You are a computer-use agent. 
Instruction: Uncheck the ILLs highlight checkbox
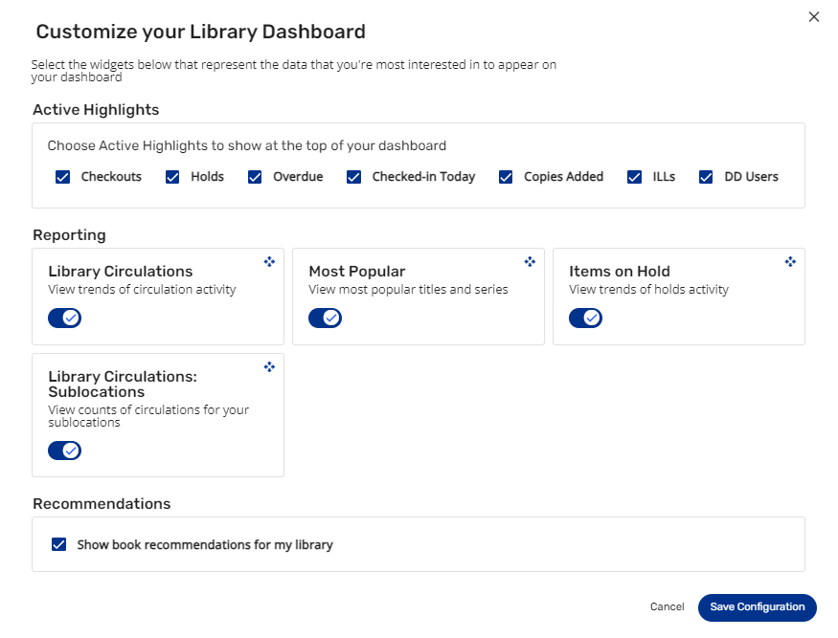(634, 177)
